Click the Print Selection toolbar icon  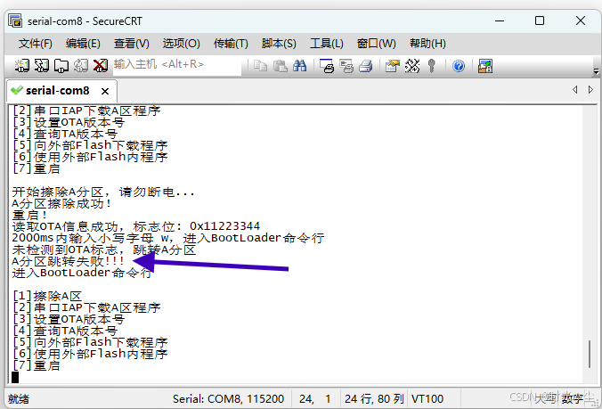346,66
